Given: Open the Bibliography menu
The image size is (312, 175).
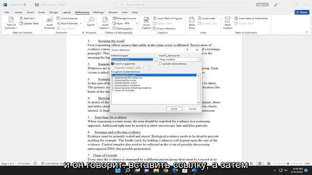Looking at the screenshot, I should tap(123, 29).
